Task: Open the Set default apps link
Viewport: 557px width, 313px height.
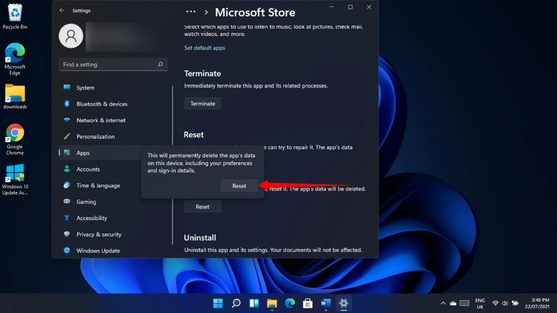Action: (205, 48)
